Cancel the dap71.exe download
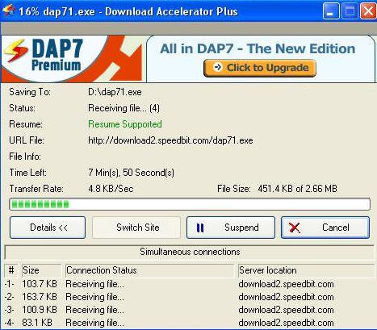Screen dimensions: 377x330 (x=325, y=228)
